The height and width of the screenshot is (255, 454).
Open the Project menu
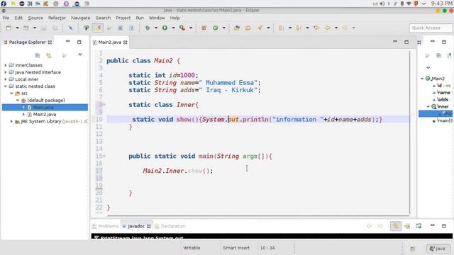pos(123,18)
